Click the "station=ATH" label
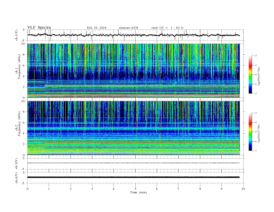 tap(128, 28)
